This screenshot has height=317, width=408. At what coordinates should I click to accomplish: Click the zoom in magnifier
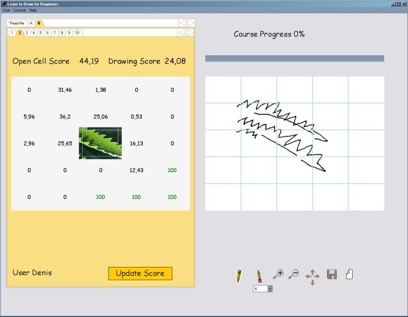pyautogui.click(x=278, y=273)
